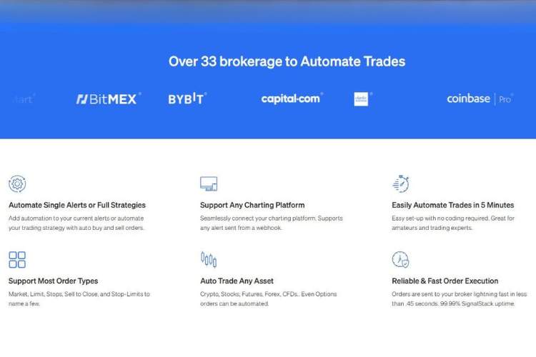Click the candlestick icon above Auto Trade Any Asset
Screen dimensions: 536x357
click(x=209, y=259)
